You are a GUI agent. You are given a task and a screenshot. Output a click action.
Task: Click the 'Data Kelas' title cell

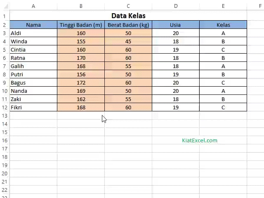coord(128,16)
